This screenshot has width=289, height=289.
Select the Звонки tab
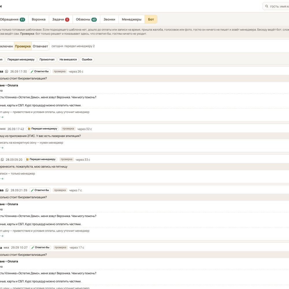point(109,19)
